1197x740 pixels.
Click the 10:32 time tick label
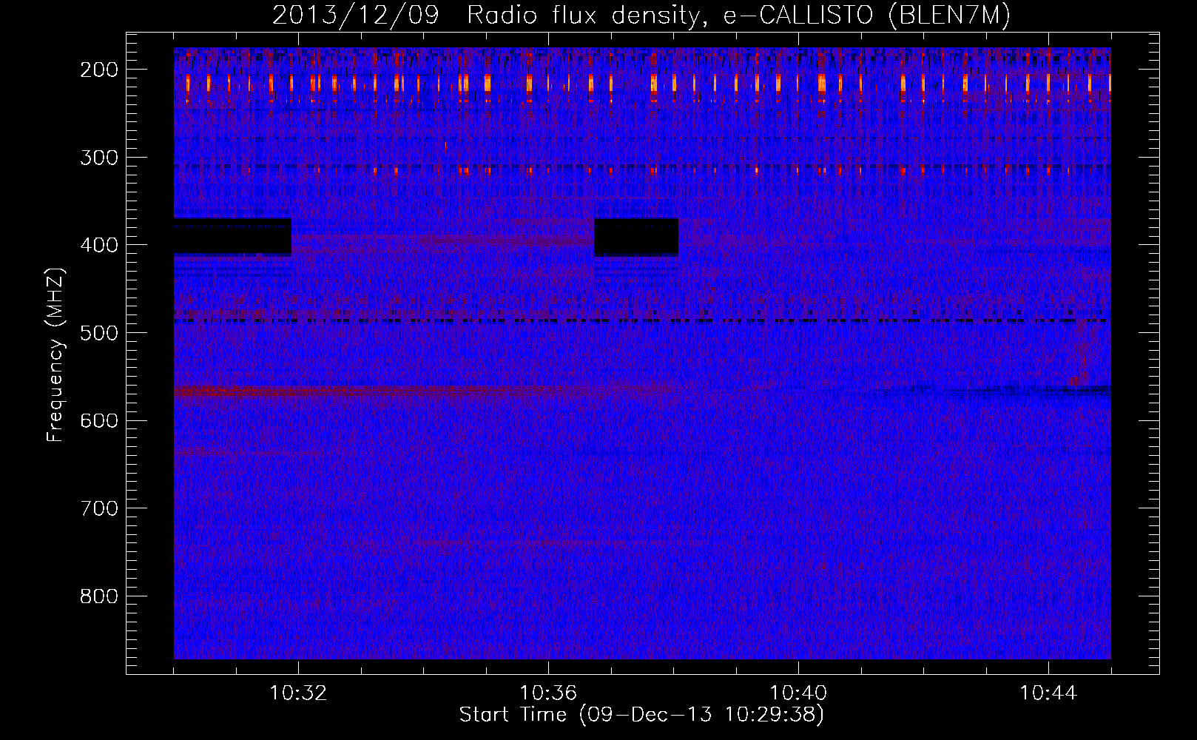tap(298, 693)
